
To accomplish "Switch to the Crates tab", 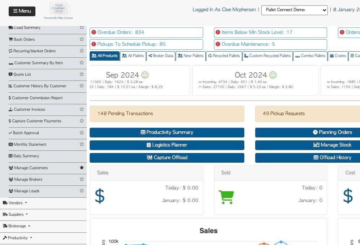I will pos(338,56).
